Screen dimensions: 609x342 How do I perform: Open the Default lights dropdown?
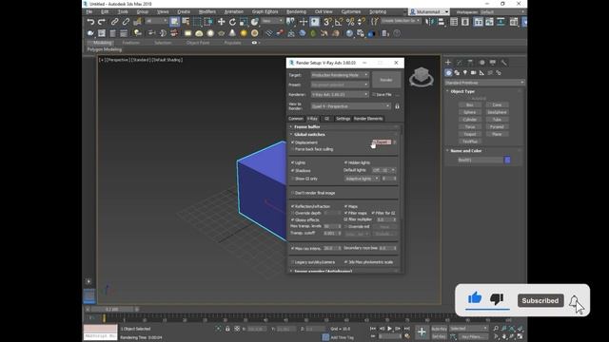tap(383, 170)
